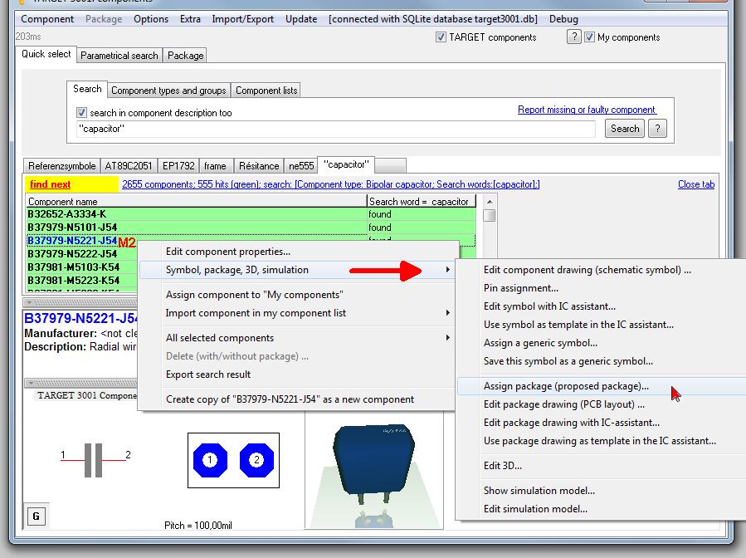Click pad 2 in the package drawing
This screenshot has width=746, height=558.
pyautogui.click(x=256, y=460)
